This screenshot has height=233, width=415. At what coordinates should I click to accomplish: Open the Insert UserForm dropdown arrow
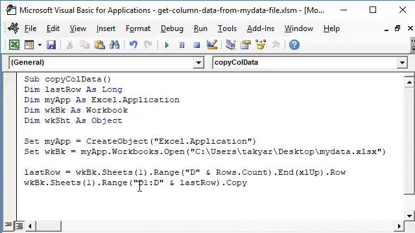pyautogui.click(x=40, y=45)
